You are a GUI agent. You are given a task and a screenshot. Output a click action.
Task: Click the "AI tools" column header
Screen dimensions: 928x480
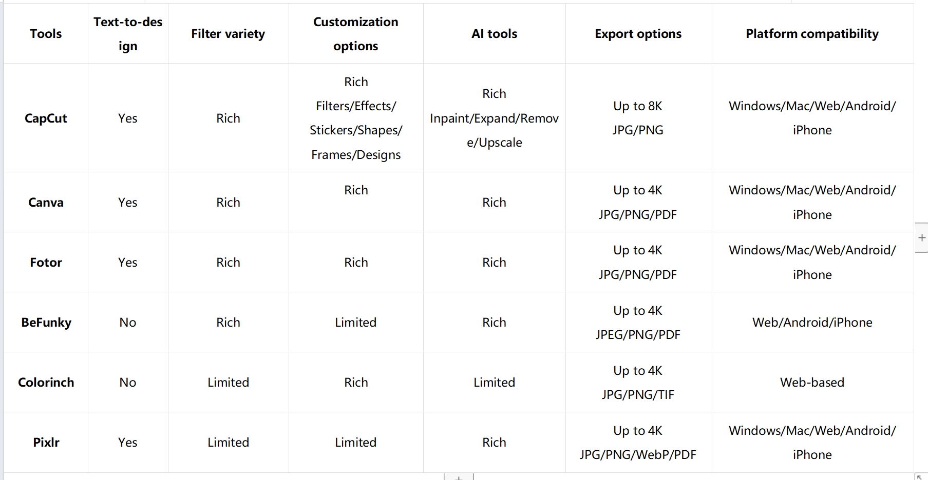(494, 34)
